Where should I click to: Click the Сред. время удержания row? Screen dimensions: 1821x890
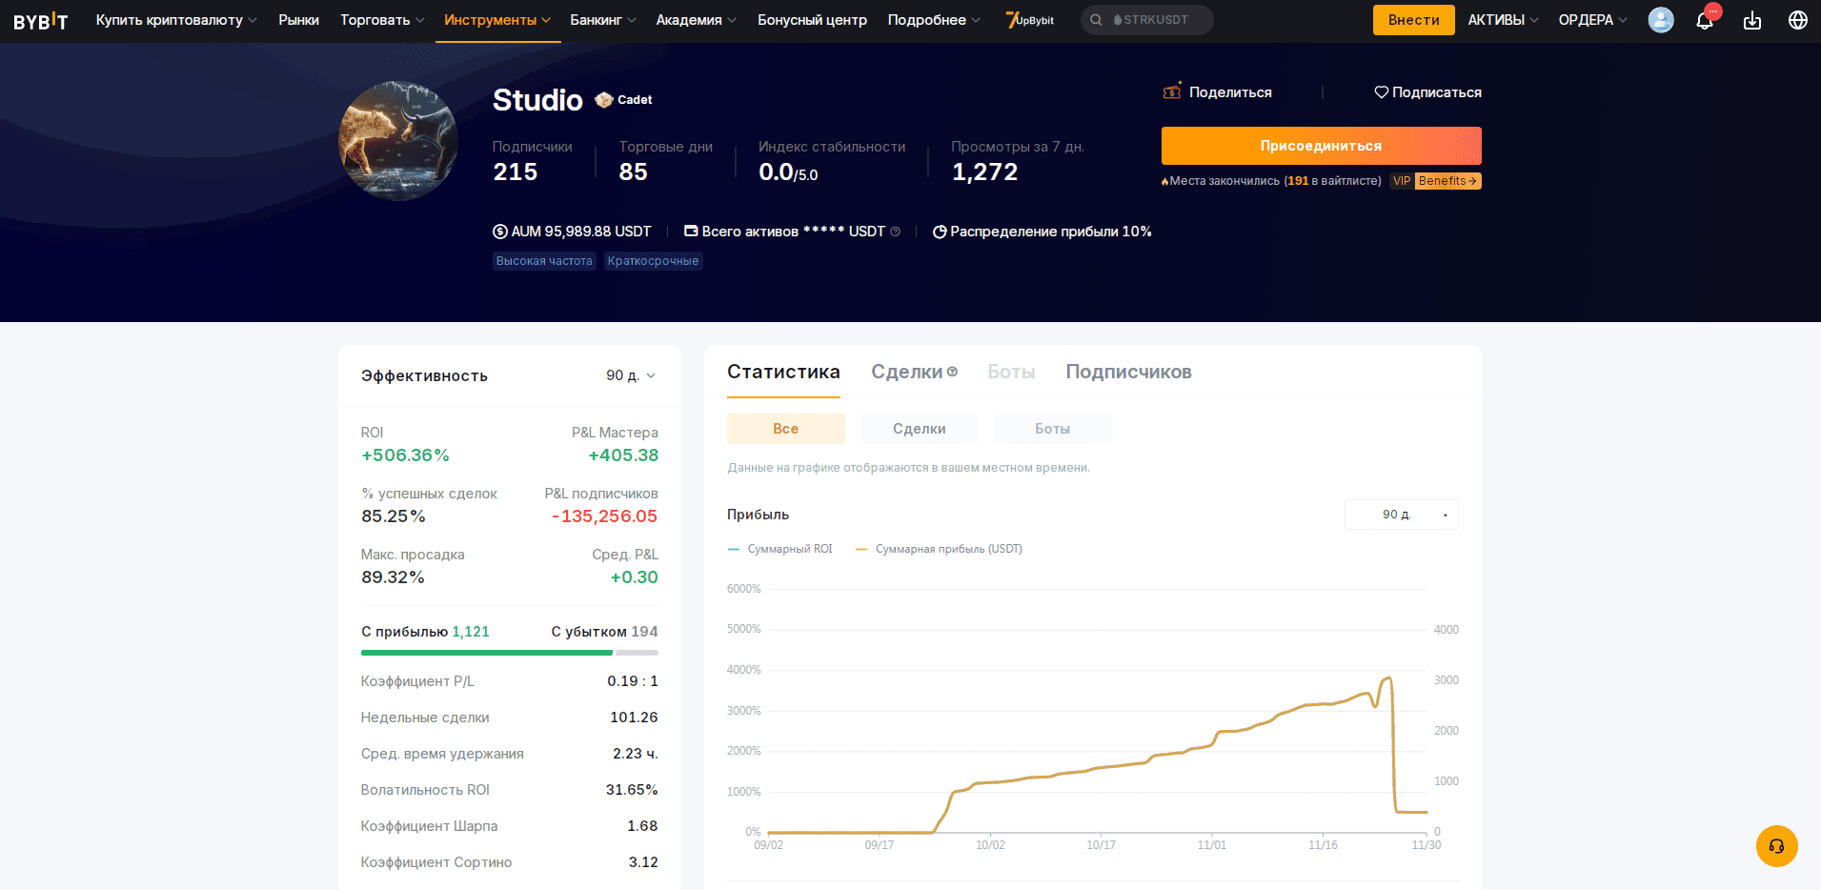click(x=509, y=754)
